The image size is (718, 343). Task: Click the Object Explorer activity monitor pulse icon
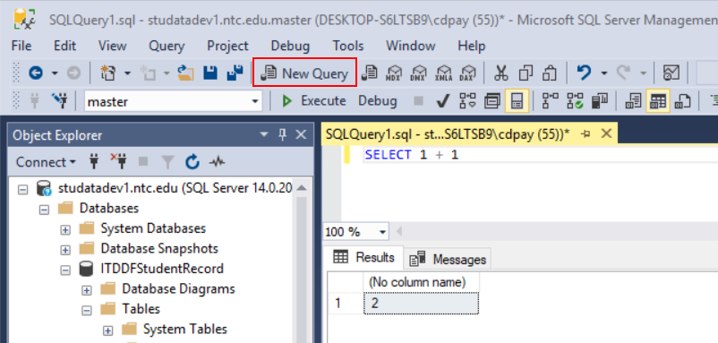coord(217,162)
